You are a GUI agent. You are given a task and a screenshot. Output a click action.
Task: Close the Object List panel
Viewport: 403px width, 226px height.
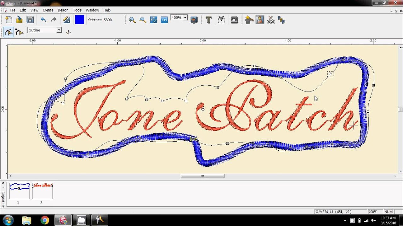pyautogui.click(x=3, y=183)
